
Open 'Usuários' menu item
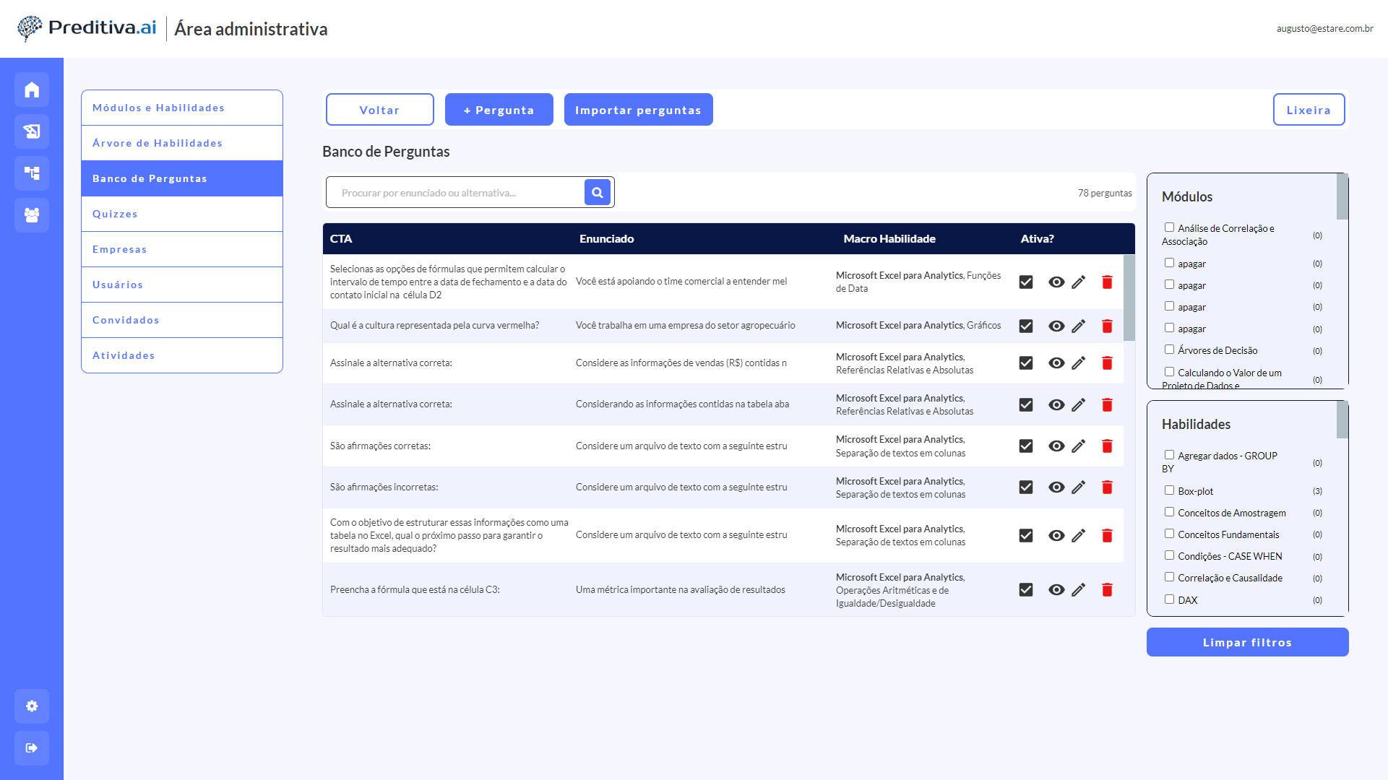(182, 285)
